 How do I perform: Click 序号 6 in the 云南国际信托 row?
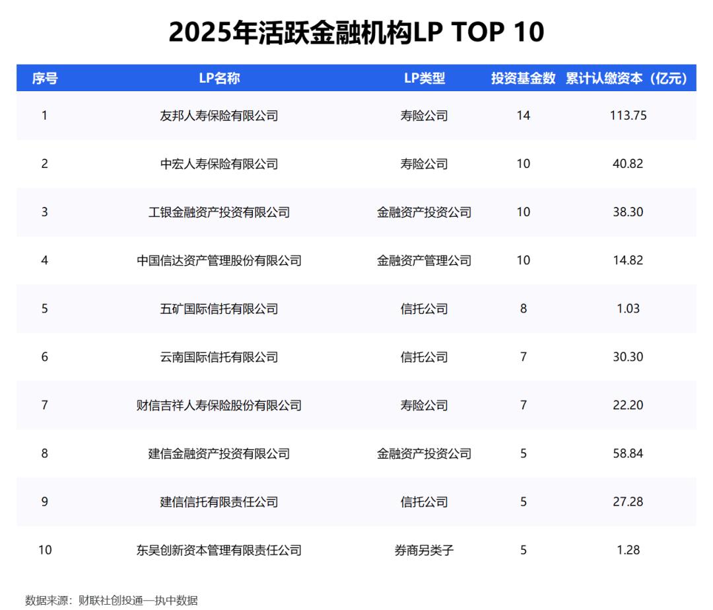[x=45, y=357]
